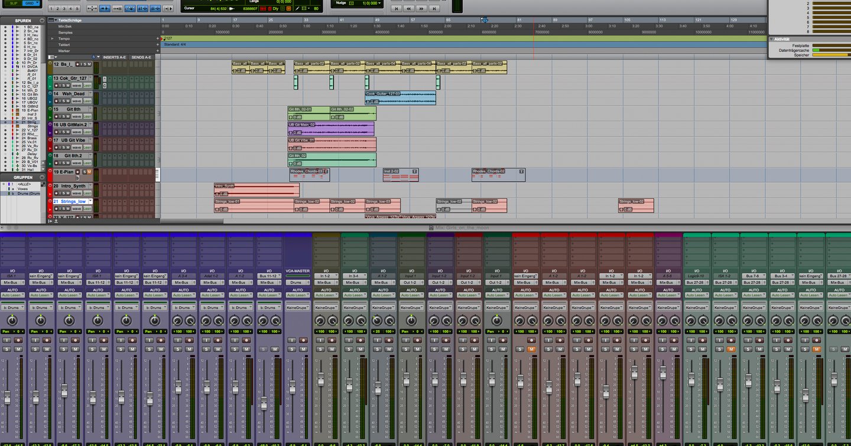851x446 pixels.
Task: Switch Git 8th track to wave view
Action: [77, 116]
